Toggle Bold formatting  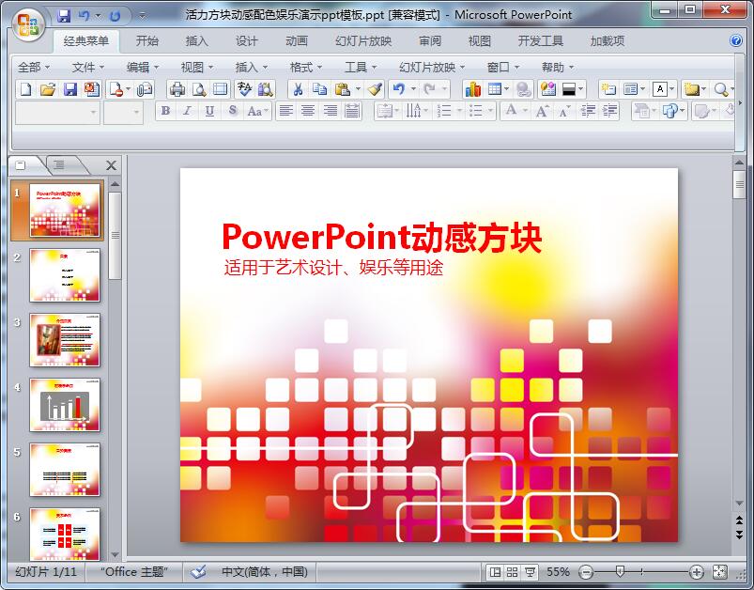coord(165,111)
